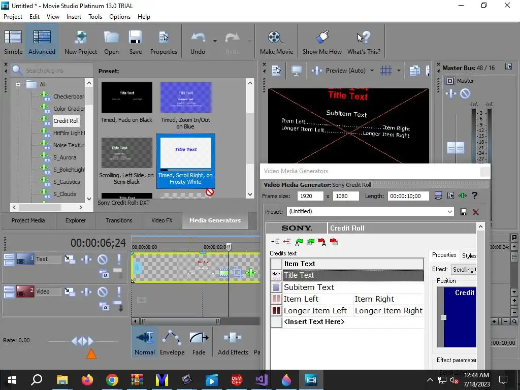Open the grid overlay dropdown arrow

tap(399, 70)
